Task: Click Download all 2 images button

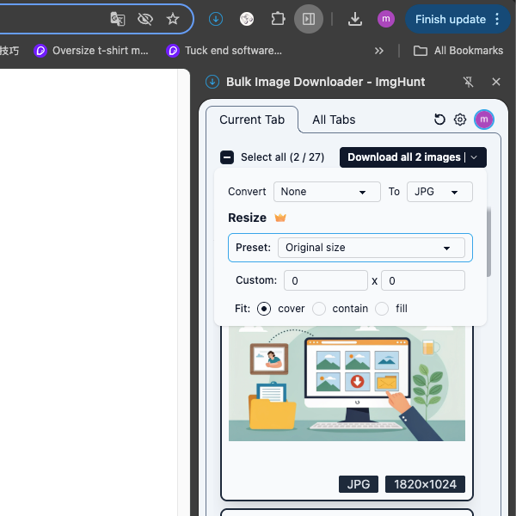Action: (x=404, y=157)
